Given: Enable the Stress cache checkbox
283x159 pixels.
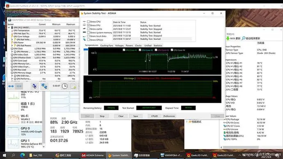Looking at the screenshot, I should pyautogui.click(x=88, y=29).
